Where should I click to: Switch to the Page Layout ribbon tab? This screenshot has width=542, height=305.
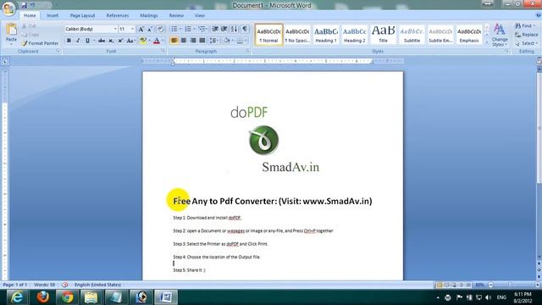click(x=82, y=15)
